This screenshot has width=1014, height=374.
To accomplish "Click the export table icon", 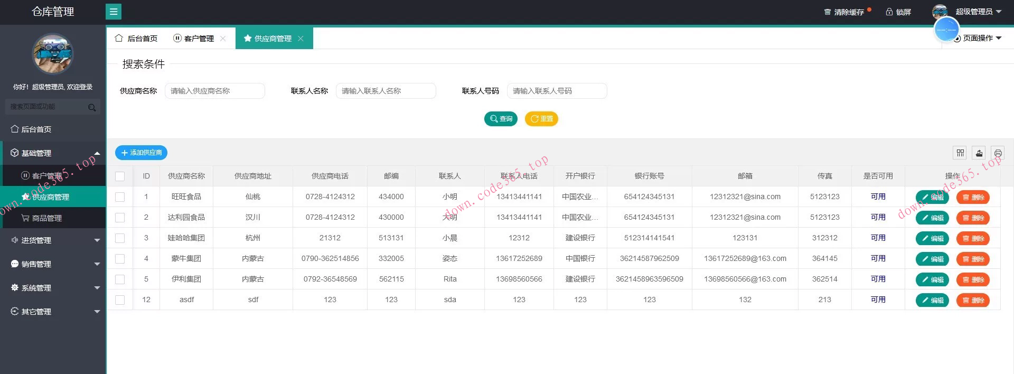I will click(979, 153).
